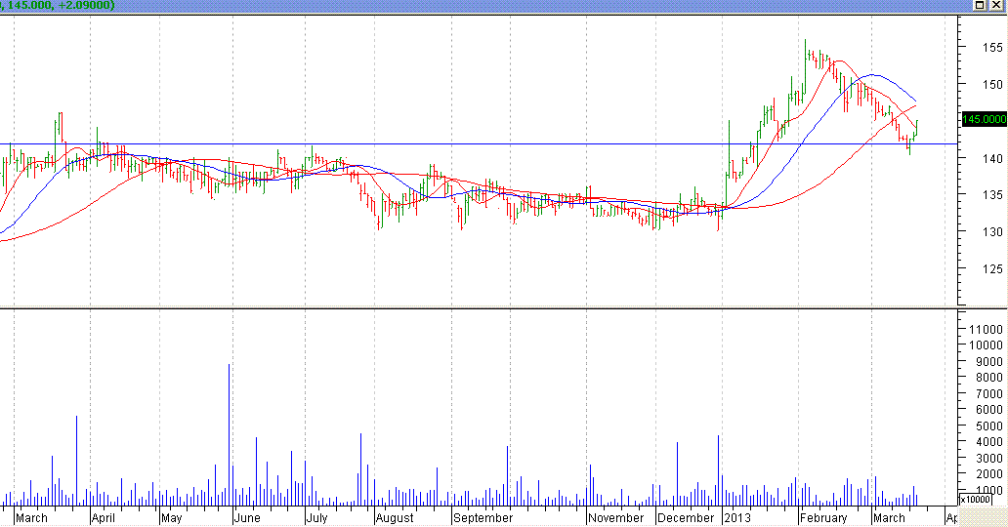The width and height of the screenshot is (1008, 527).
Task: Click the green 145.0000 current price tag
Action: (984, 119)
